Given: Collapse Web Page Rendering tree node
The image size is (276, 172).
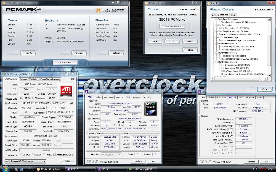Looking at the screenshot, I should [216, 19].
